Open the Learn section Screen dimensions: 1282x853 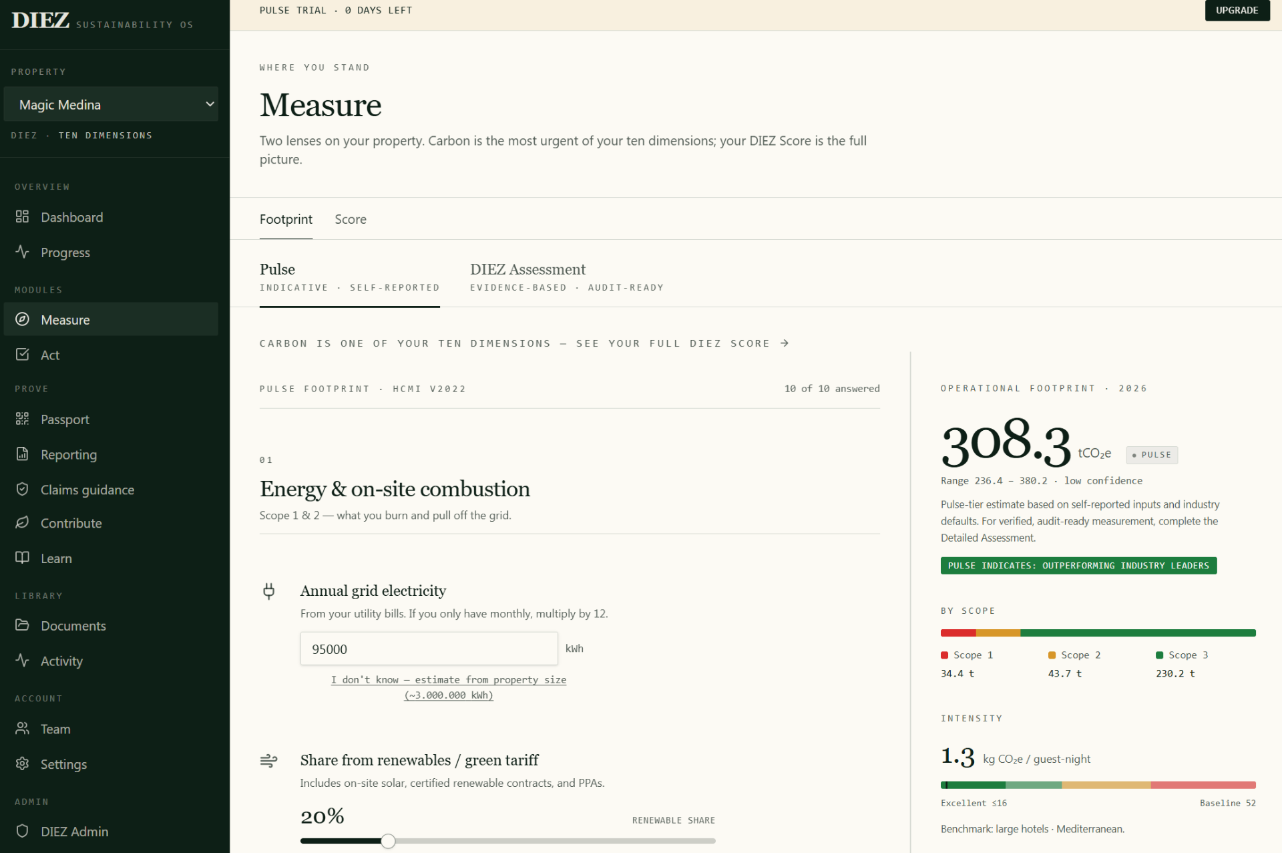coord(111,558)
